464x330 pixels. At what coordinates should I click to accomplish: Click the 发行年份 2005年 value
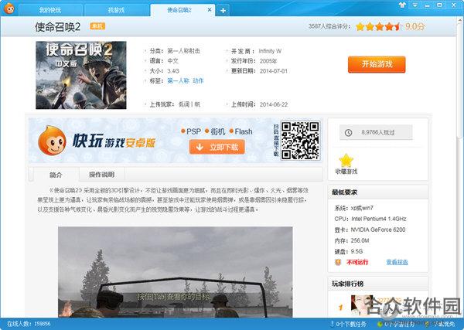pyautogui.click(x=268, y=61)
